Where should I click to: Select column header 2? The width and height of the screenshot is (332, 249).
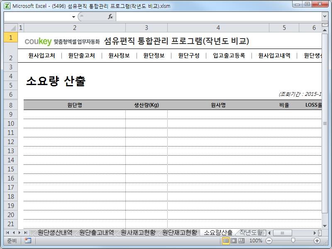(75, 28)
